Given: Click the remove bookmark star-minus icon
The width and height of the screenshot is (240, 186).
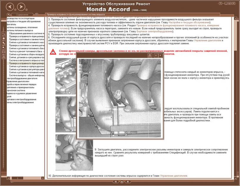Looking at the screenshot, I should (4, 47).
